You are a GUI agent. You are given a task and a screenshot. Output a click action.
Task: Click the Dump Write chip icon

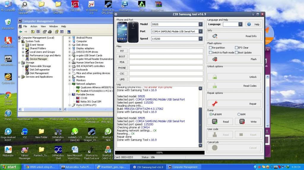pos(242,122)
